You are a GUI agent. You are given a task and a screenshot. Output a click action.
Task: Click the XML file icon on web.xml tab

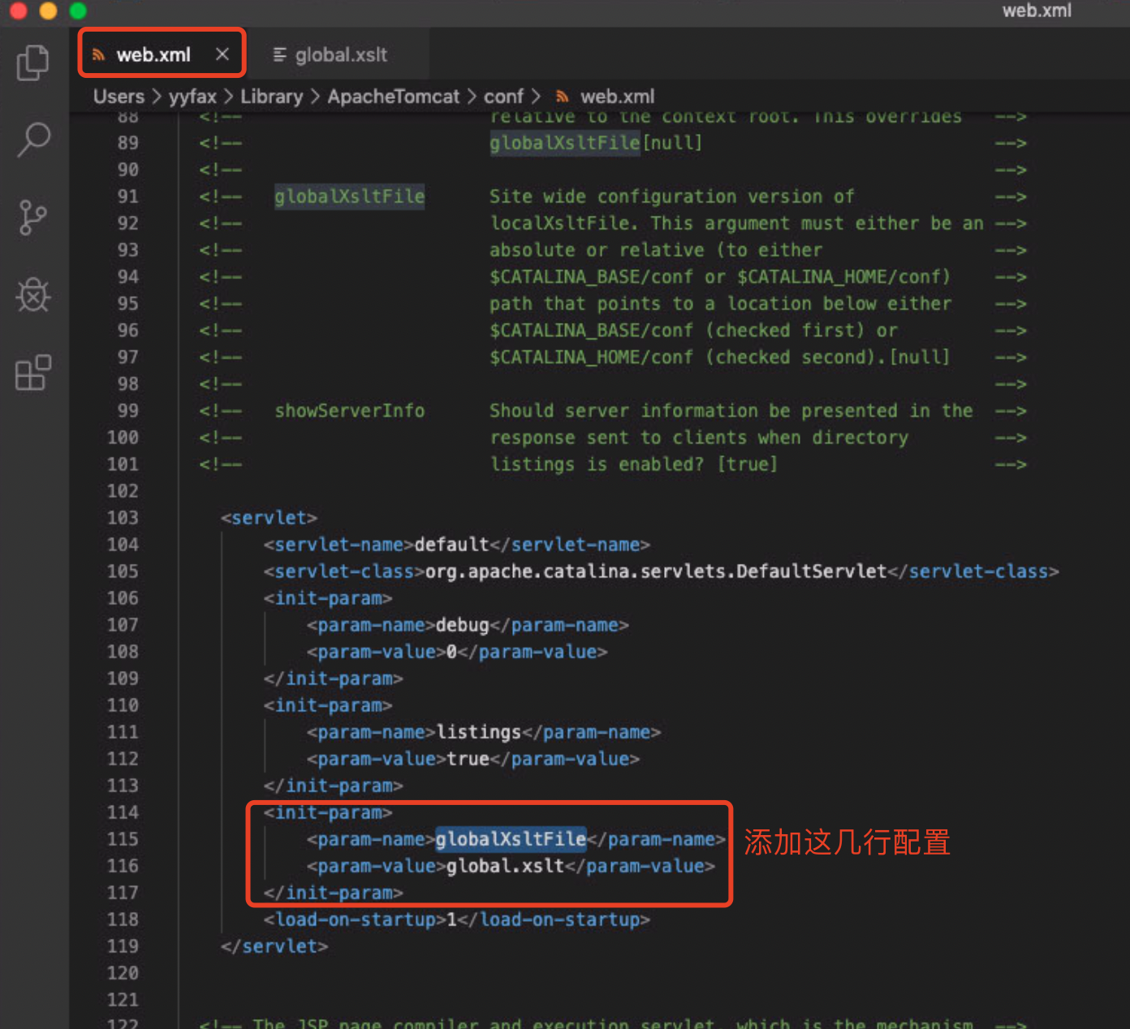98,55
